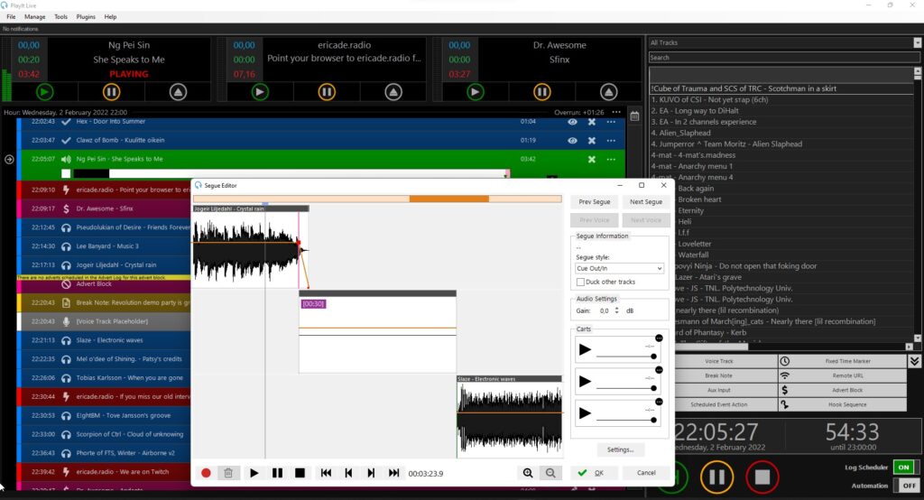The height and width of the screenshot is (500, 924).
Task: Zoom in on the waveform
Action: 528,473
